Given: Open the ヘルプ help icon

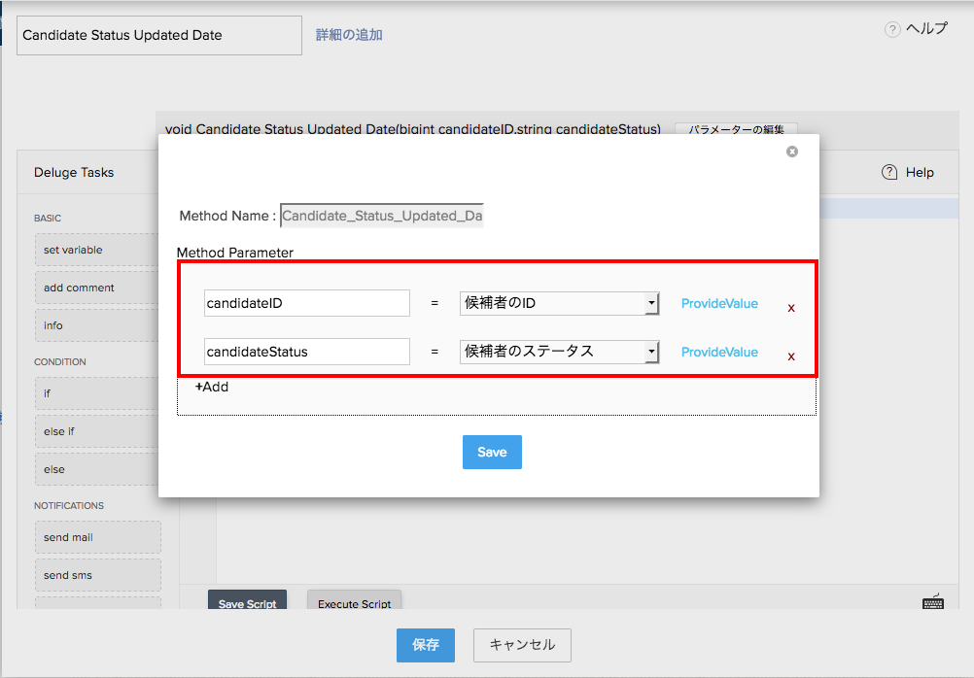Looking at the screenshot, I should 892,30.
